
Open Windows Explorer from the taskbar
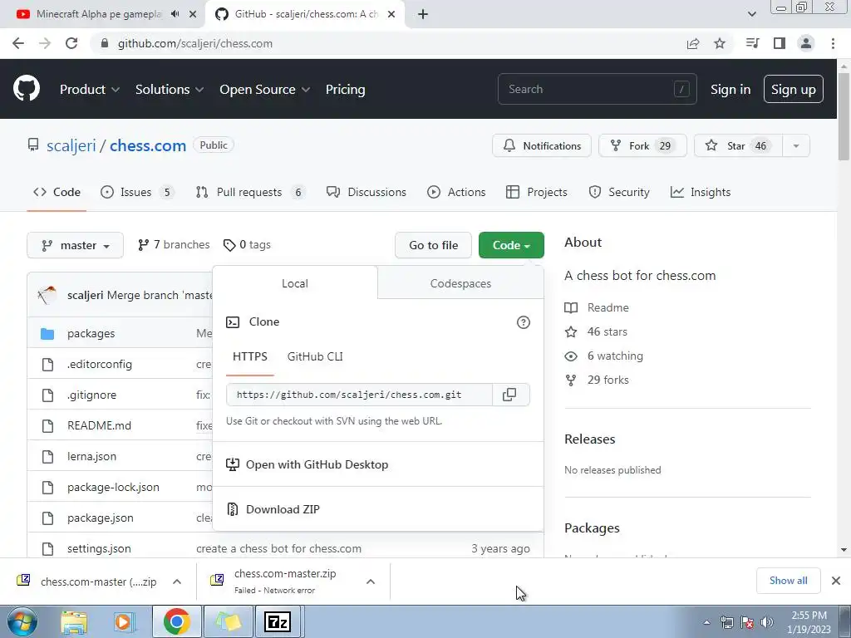point(74,621)
